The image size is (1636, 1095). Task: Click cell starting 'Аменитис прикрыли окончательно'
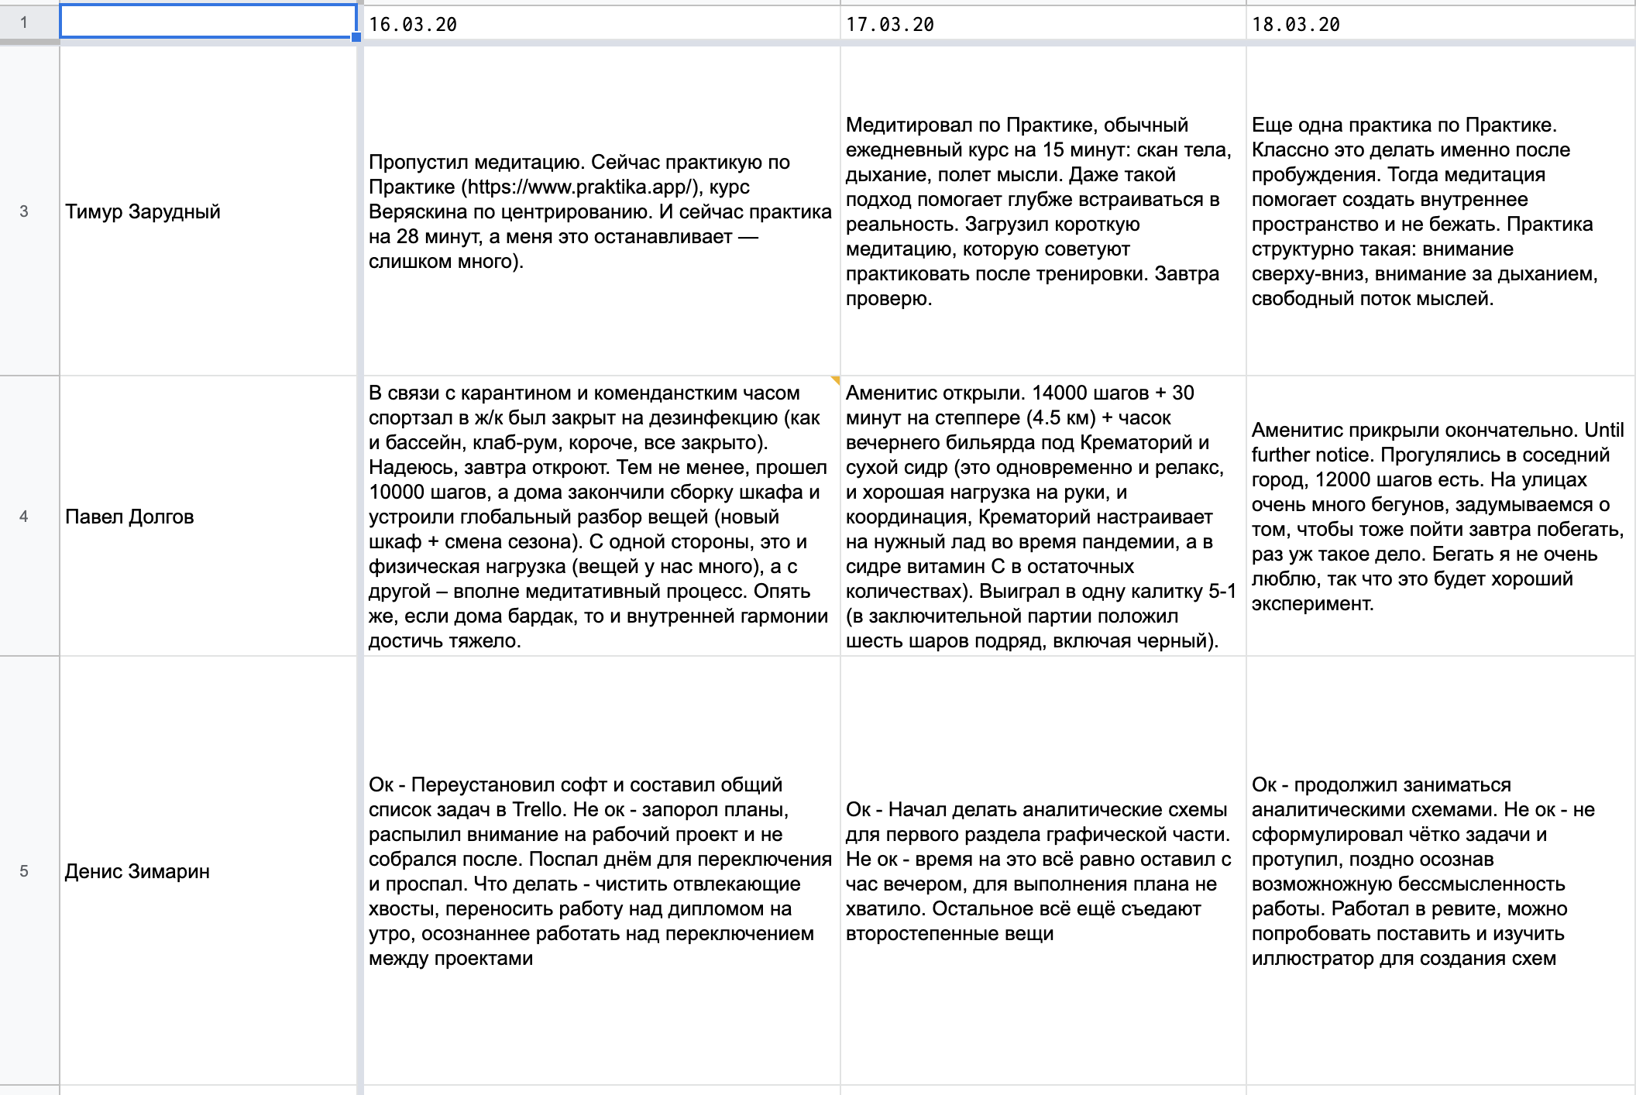(x=1441, y=516)
